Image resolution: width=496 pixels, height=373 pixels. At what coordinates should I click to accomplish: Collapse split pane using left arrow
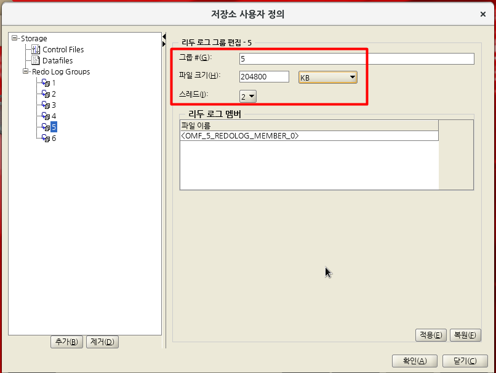164,37
